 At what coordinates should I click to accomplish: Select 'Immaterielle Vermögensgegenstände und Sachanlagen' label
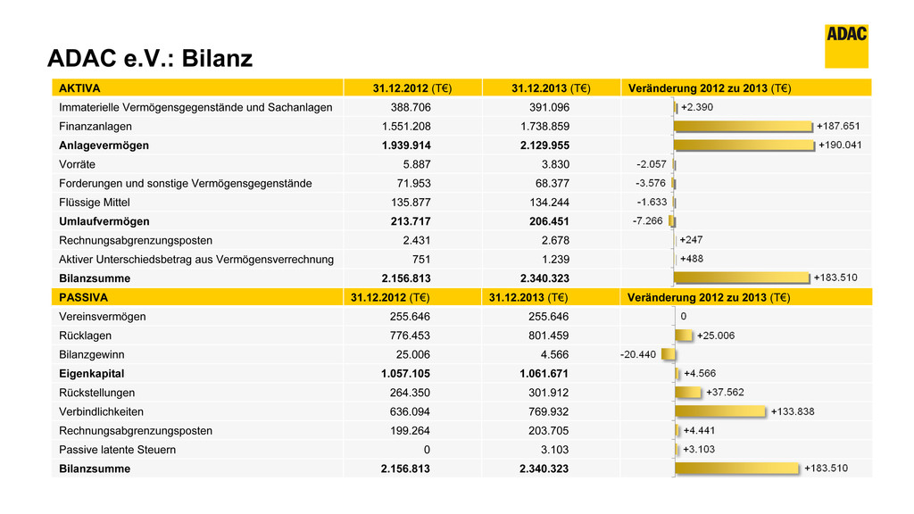(x=195, y=107)
